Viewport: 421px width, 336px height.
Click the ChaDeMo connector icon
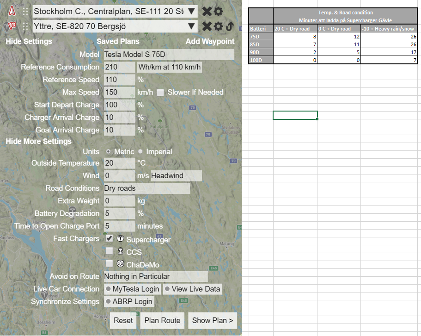click(x=120, y=264)
